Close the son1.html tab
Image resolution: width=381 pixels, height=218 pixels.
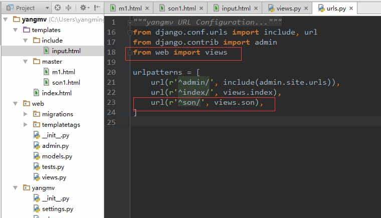(201, 9)
